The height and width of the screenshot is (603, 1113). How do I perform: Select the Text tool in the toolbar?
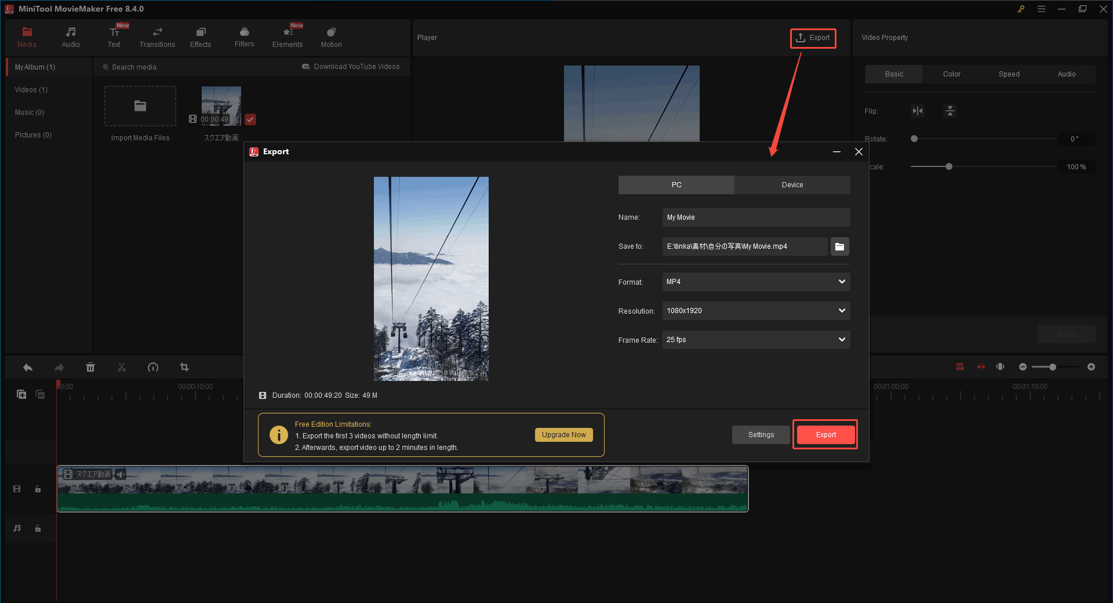[x=114, y=37]
